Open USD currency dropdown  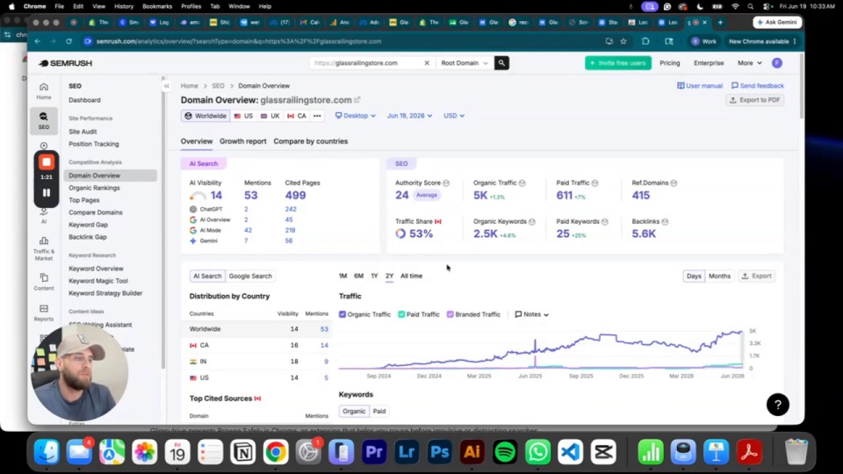click(454, 116)
